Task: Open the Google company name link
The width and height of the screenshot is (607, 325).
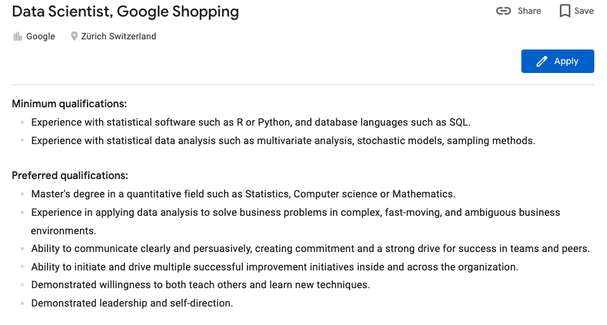Action: coord(41,37)
